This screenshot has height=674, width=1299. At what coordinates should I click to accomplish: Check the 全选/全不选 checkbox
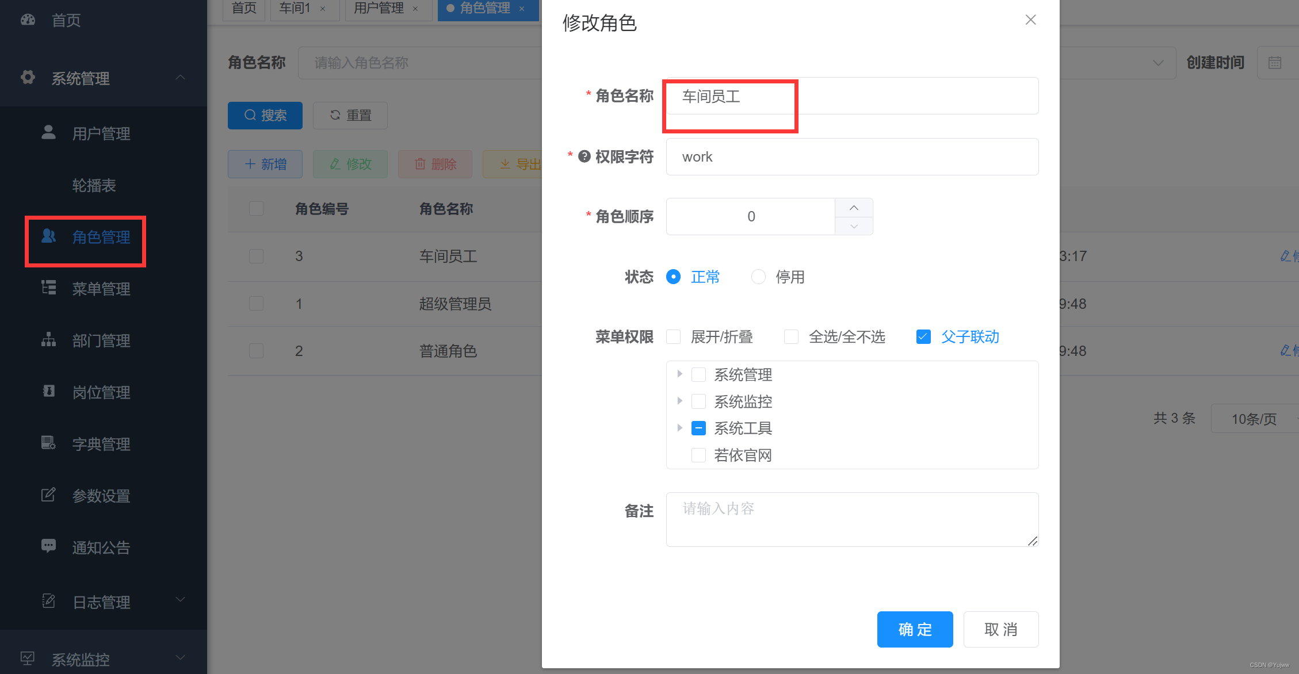pos(791,336)
